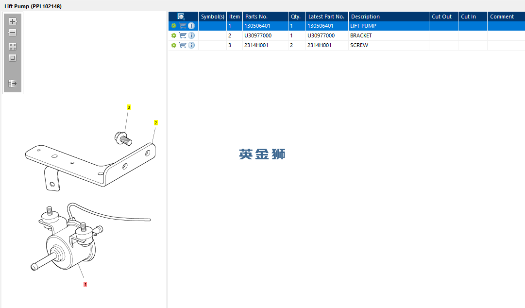This screenshot has height=308, width=525.
Task: Click the single-square fit view icon
Action: pyautogui.click(x=13, y=58)
